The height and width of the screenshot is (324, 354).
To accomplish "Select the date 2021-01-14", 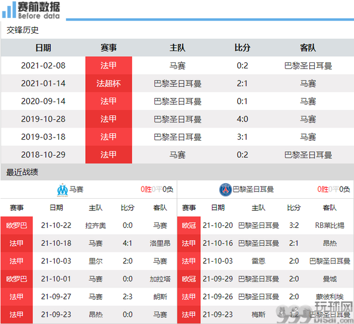I will coord(43,83).
